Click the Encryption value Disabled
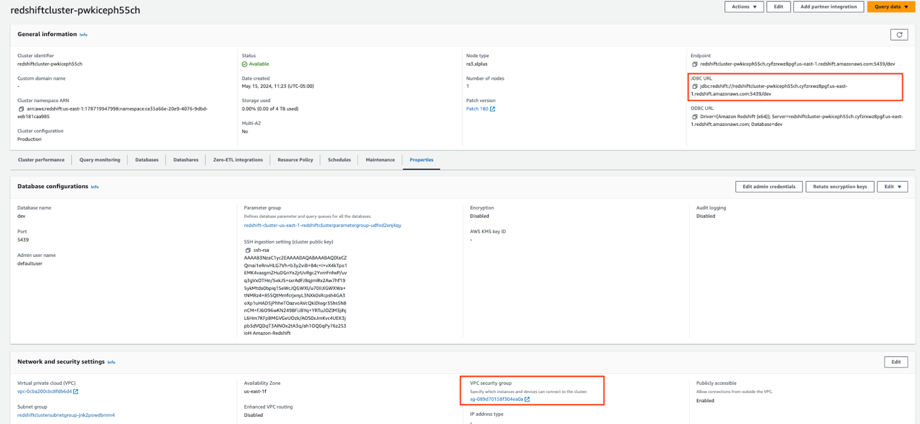Image resolution: width=920 pixels, height=424 pixels. tap(481, 216)
